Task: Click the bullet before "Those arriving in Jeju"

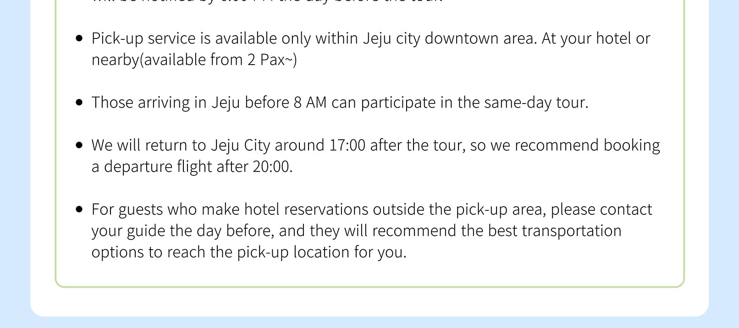Action: coord(80,103)
